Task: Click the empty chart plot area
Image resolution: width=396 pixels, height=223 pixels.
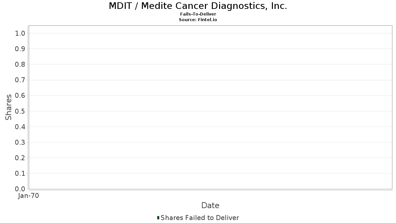Action: tap(210, 107)
